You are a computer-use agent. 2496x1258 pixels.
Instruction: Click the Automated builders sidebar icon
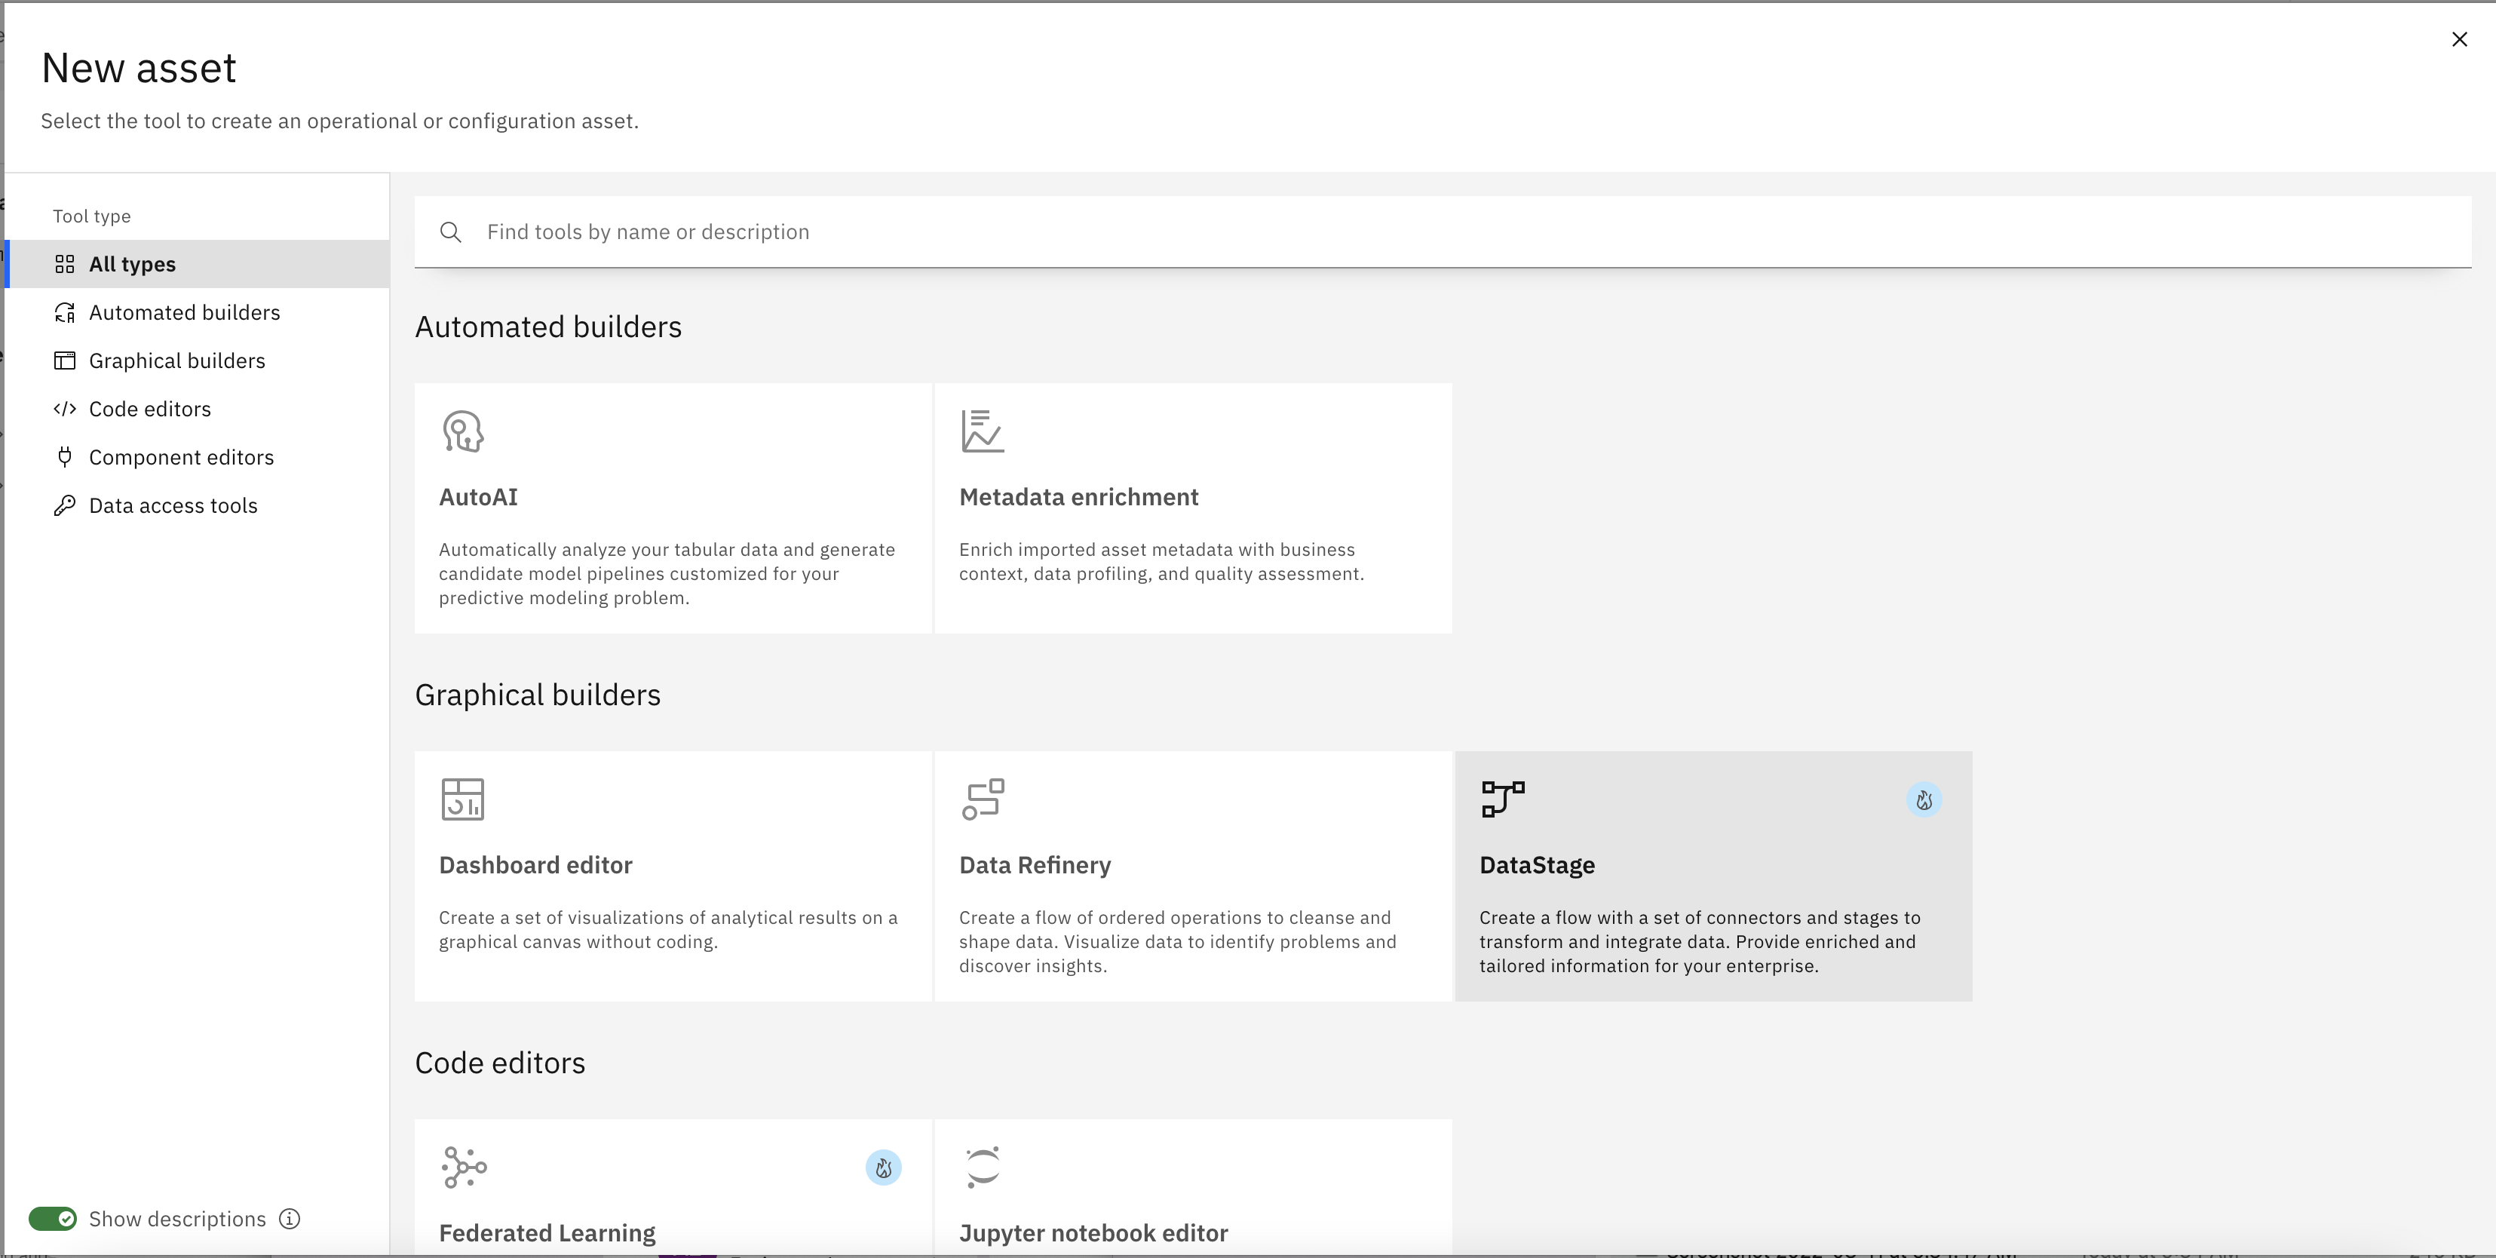pos(65,312)
